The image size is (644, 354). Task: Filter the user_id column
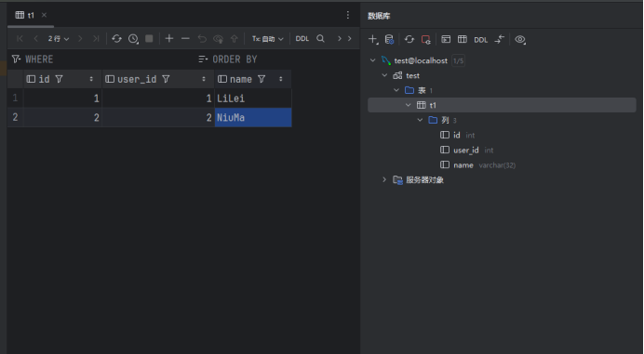(166, 79)
